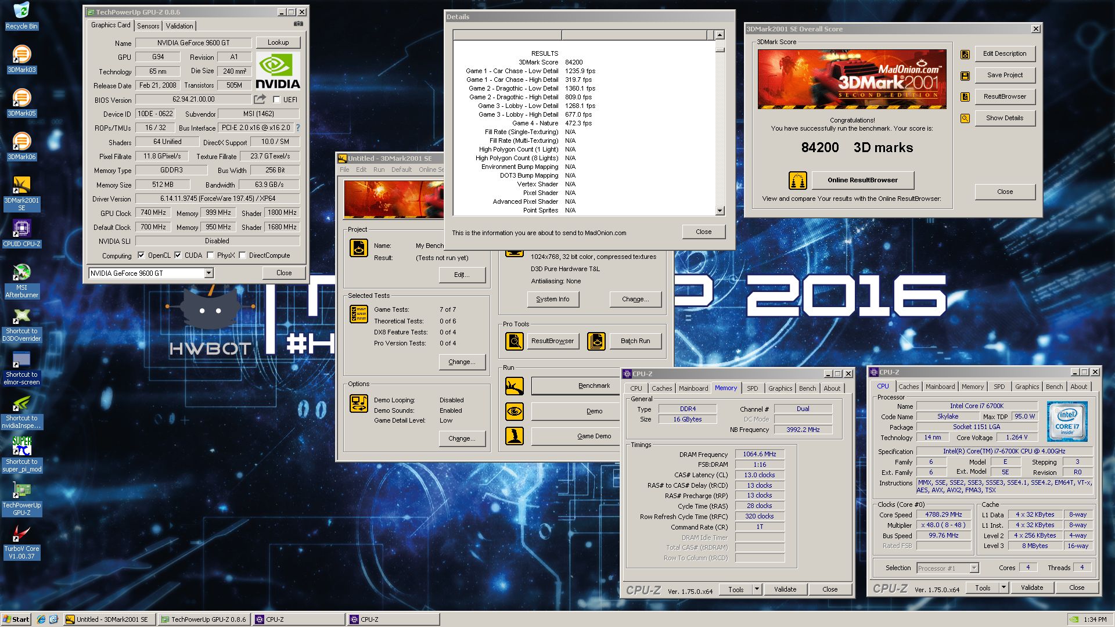Viewport: 1115px width, 627px height.
Task: Click the Edit Description icon in score window
Action: coord(965,54)
